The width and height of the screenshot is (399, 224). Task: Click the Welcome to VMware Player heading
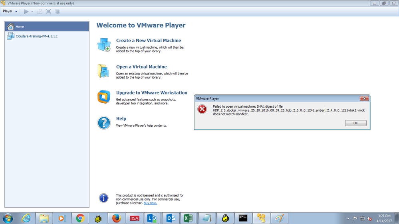click(141, 25)
